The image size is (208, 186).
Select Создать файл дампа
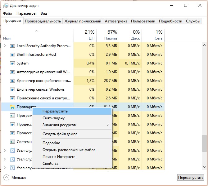coord(72,134)
